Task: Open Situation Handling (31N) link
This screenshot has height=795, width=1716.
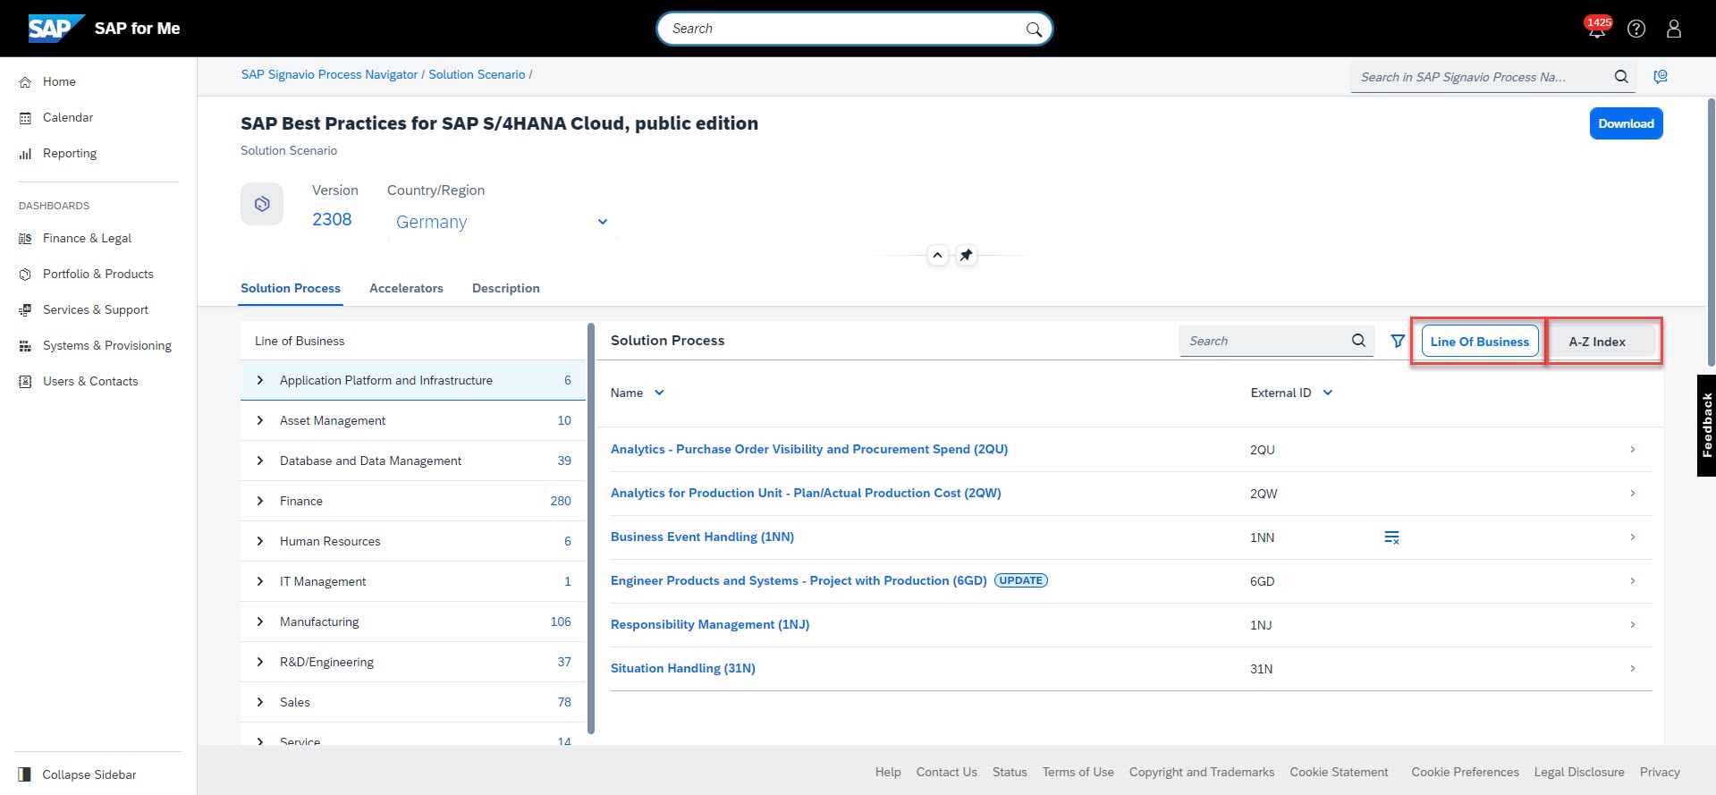Action: coord(682,668)
